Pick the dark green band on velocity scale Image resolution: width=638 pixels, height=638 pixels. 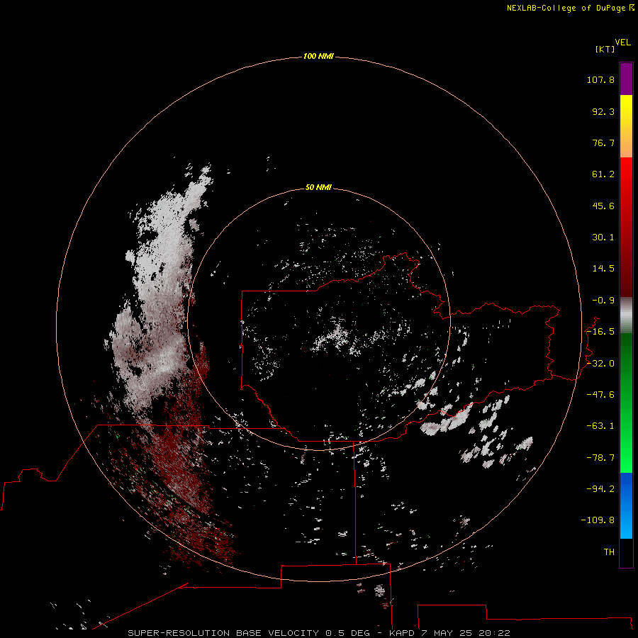pyautogui.click(x=626, y=358)
